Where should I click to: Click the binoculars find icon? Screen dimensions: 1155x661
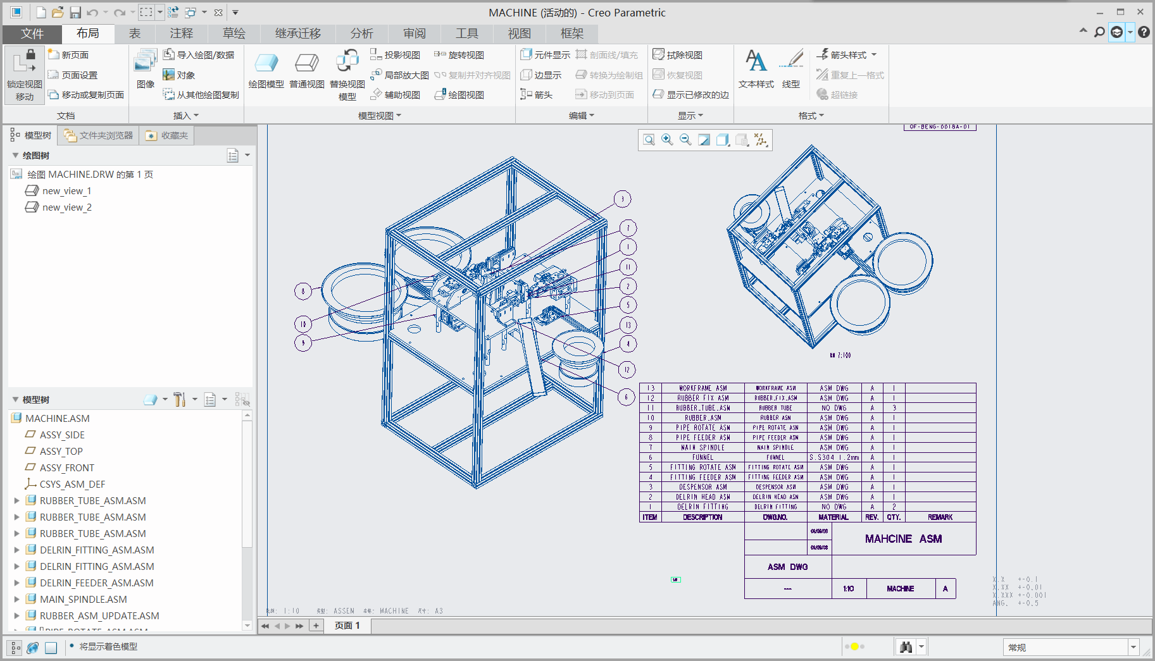906,647
